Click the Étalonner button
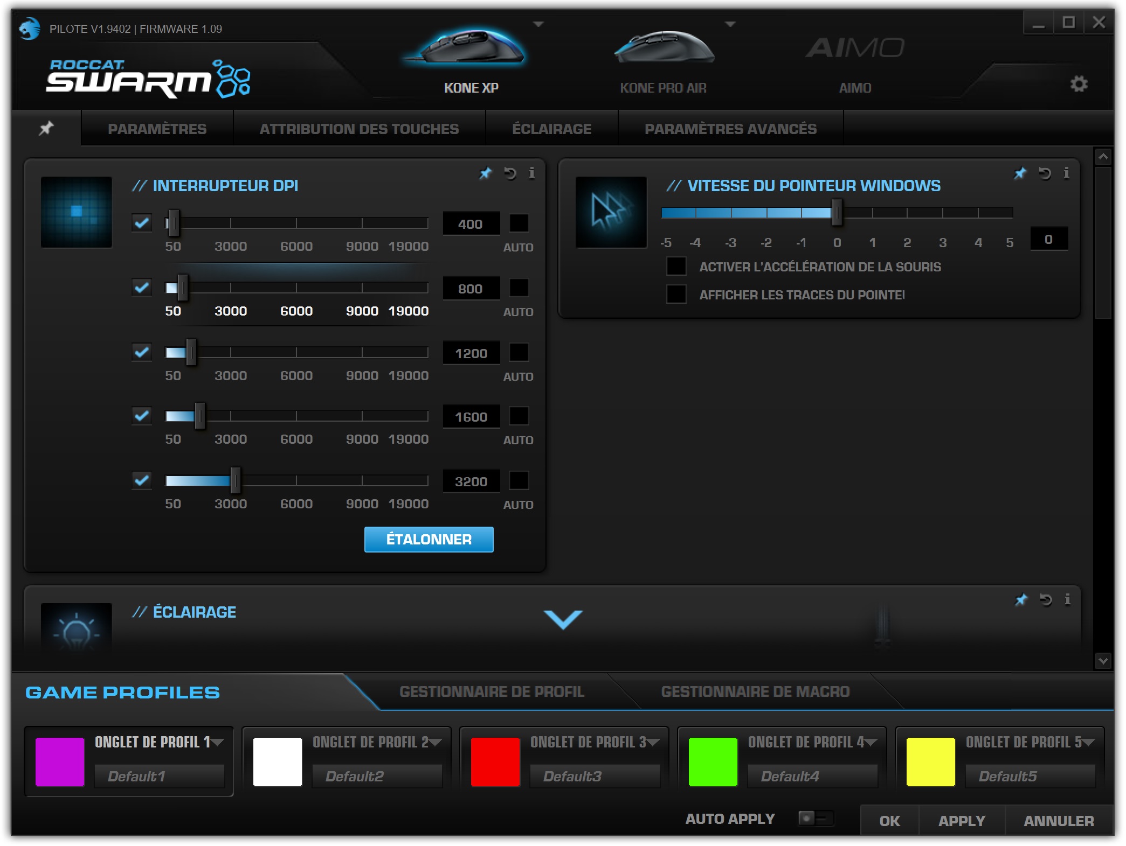 click(x=429, y=539)
